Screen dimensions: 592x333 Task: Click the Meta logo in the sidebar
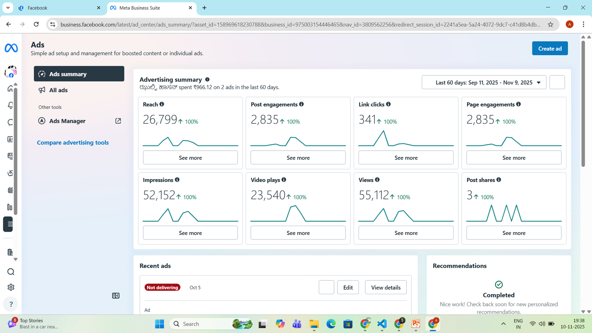(x=11, y=48)
